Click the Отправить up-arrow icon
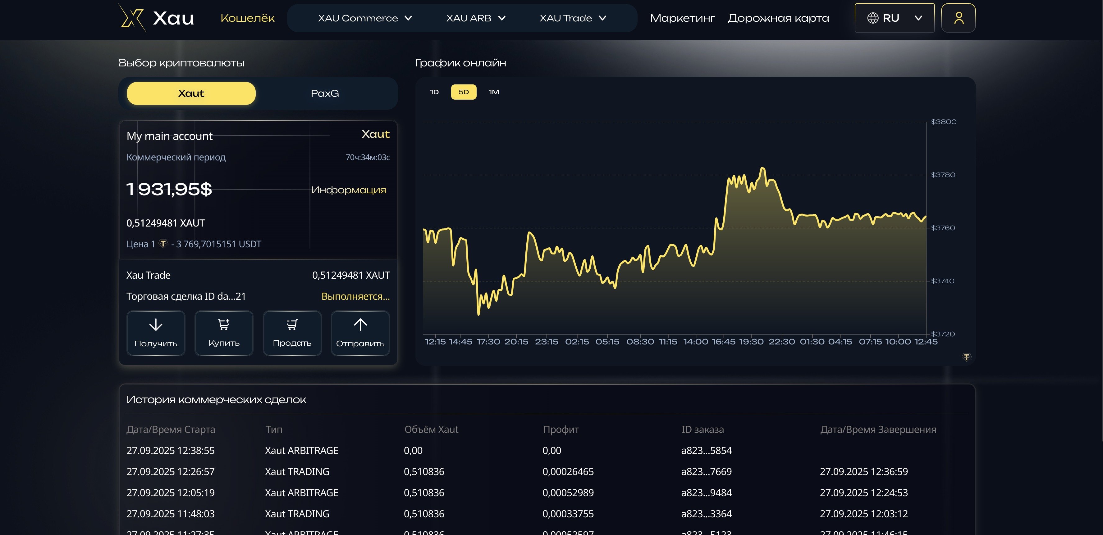 (360, 325)
